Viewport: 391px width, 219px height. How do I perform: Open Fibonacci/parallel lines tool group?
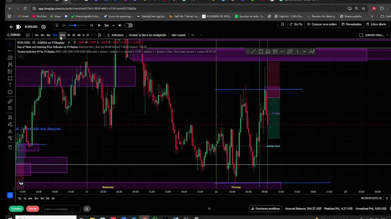10,57
